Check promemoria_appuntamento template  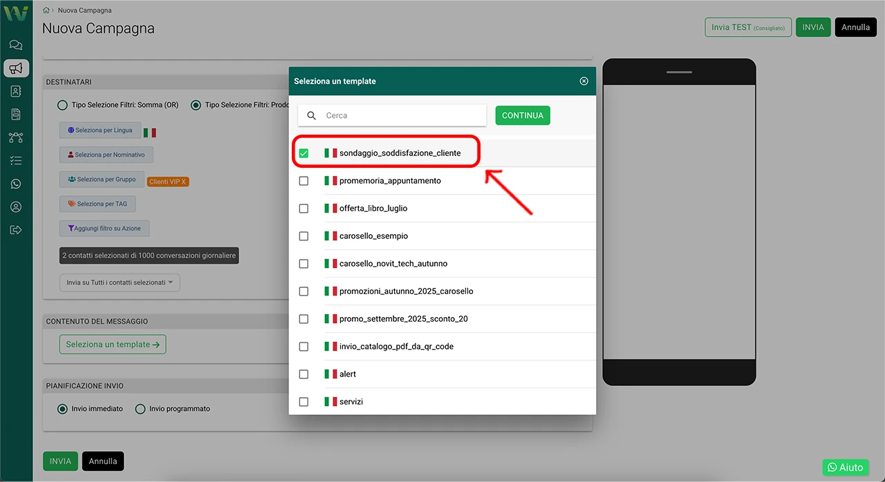[304, 181]
